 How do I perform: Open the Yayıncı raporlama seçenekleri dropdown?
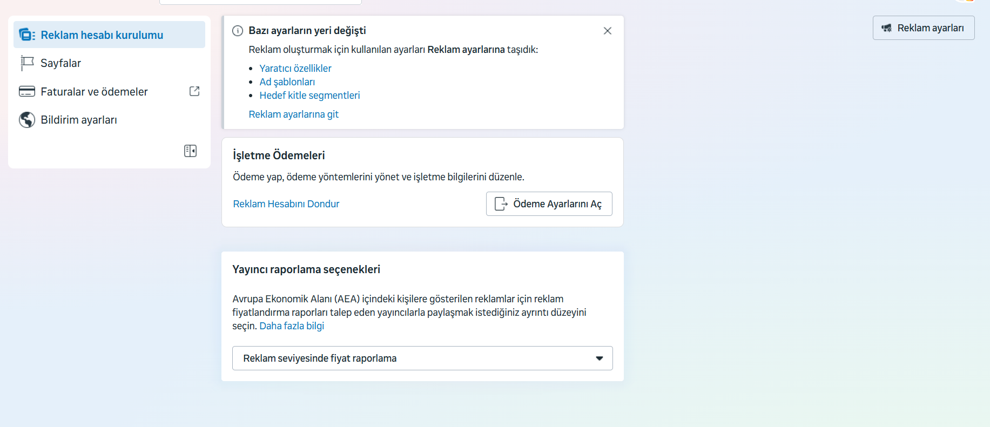click(x=422, y=358)
